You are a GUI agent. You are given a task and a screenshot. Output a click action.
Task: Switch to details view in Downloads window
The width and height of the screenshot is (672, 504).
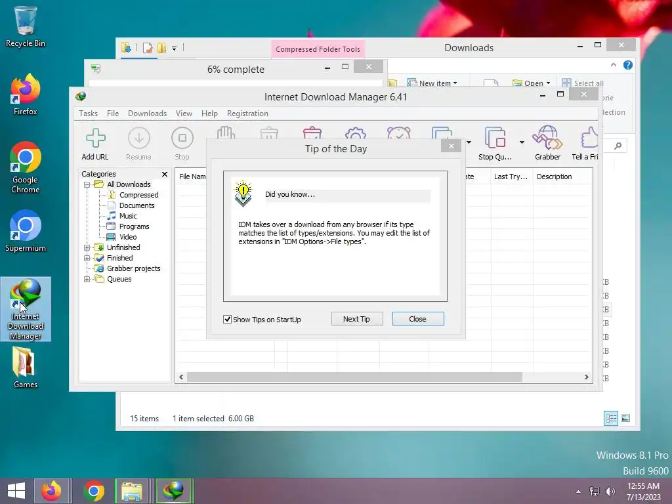pyautogui.click(x=611, y=418)
